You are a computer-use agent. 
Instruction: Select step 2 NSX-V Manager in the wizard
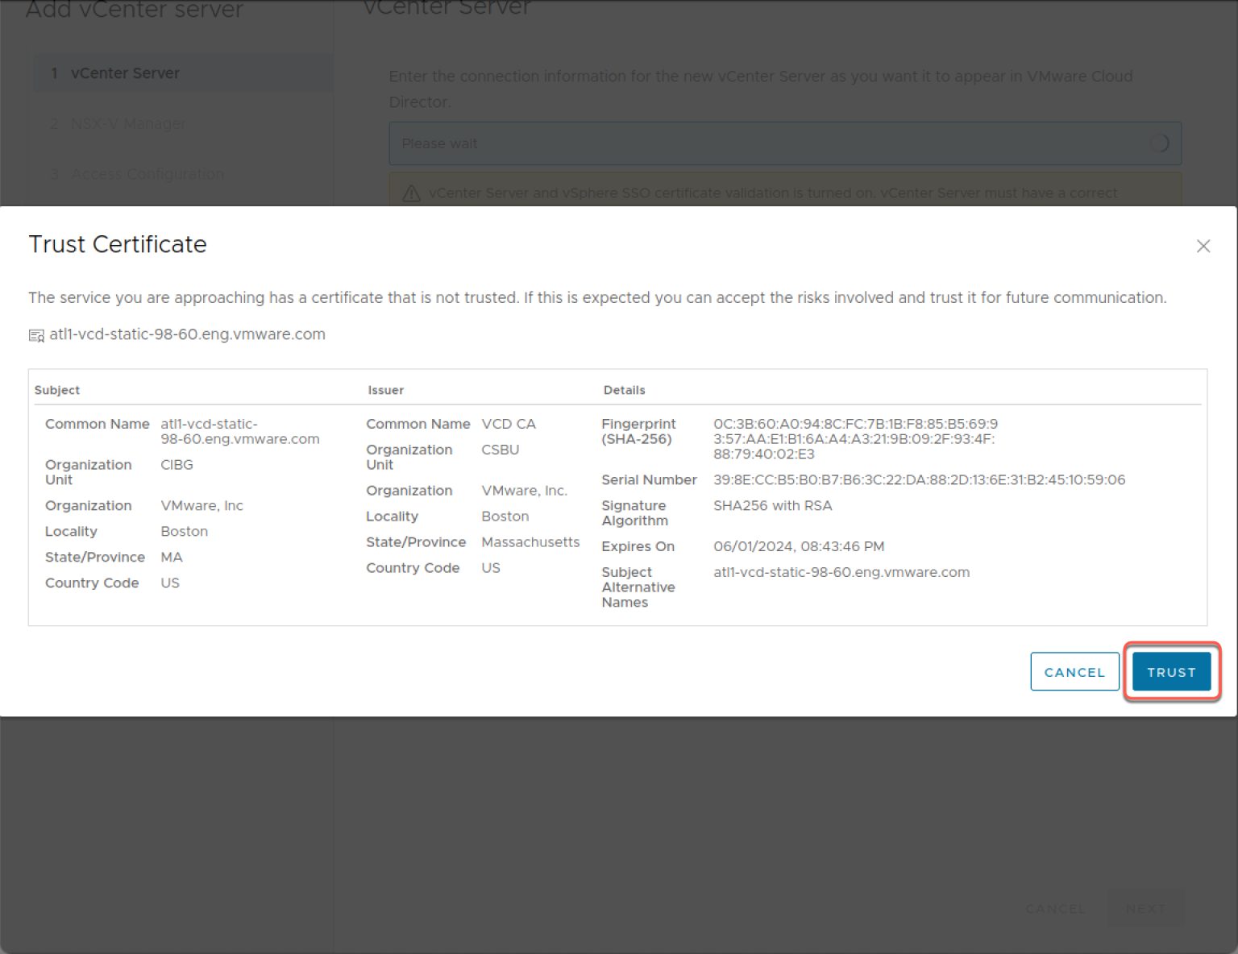[127, 123]
